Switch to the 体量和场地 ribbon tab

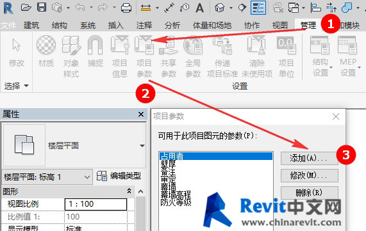[212, 25]
